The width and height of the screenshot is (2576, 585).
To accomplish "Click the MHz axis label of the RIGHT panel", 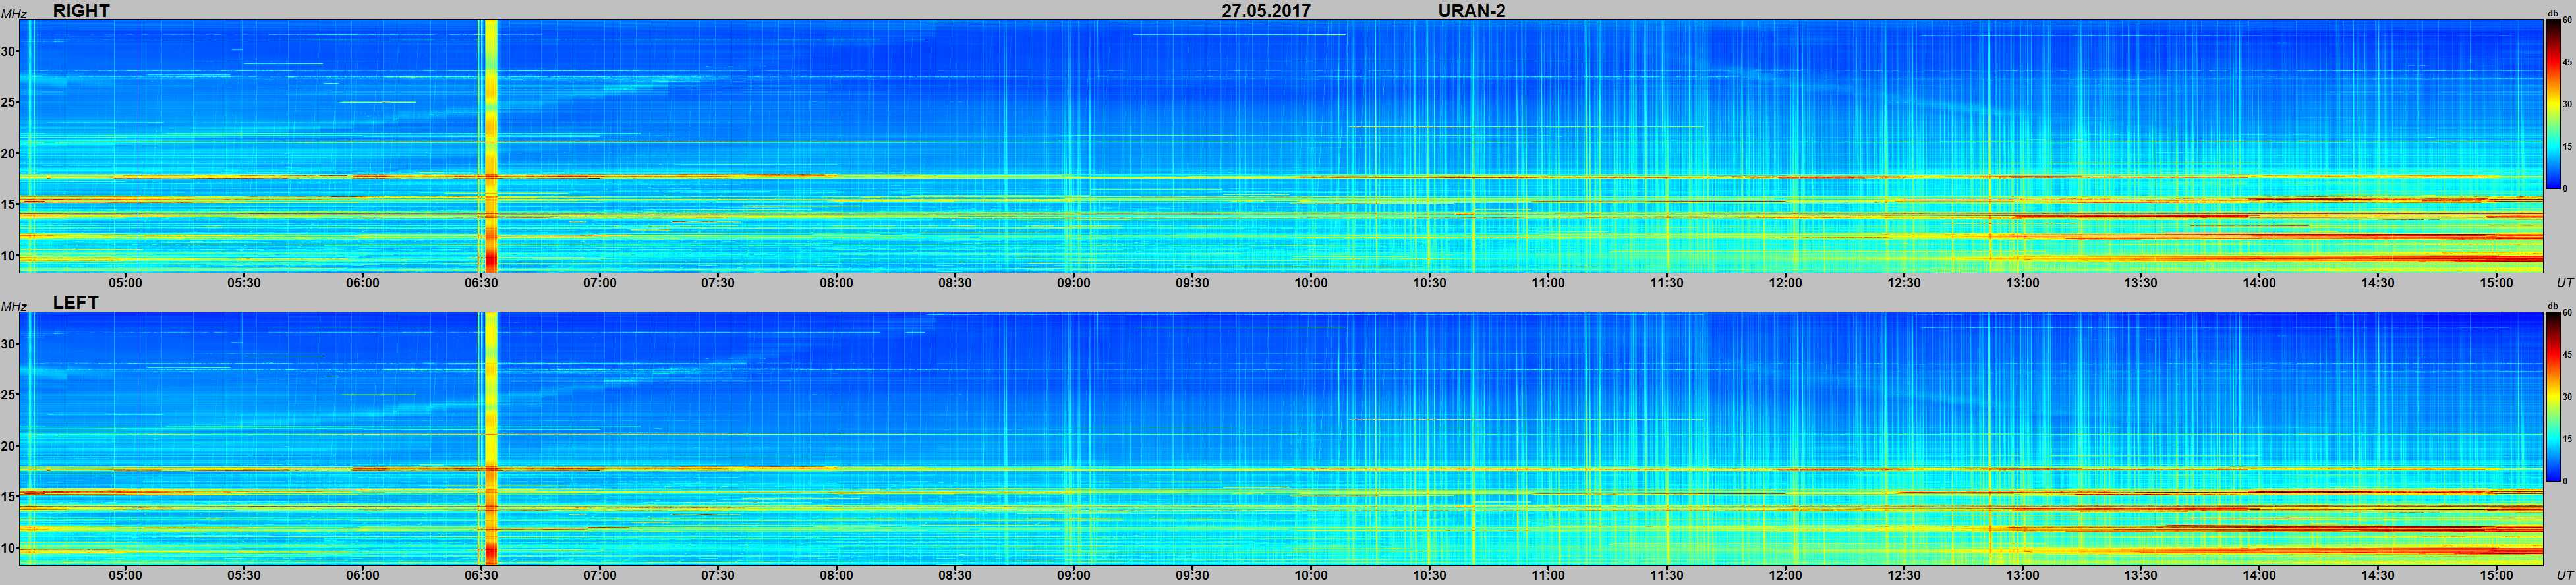I will point(13,14).
